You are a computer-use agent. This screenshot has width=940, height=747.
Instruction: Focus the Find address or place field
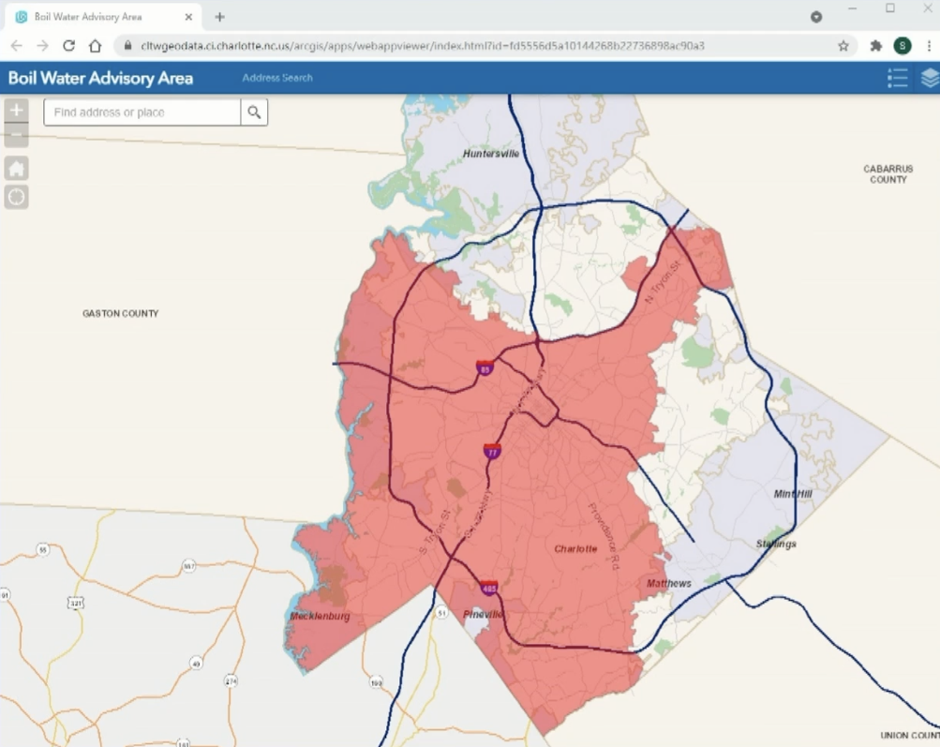tap(142, 112)
